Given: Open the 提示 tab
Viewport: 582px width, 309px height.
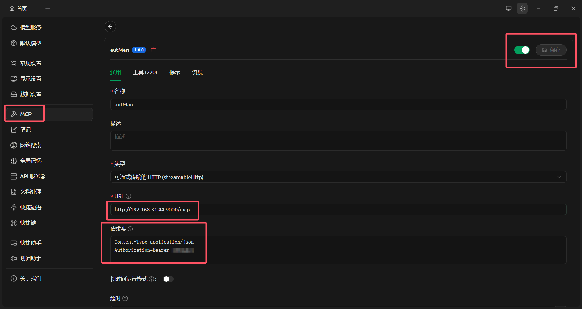Looking at the screenshot, I should pyautogui.click(x=175, y=72).
